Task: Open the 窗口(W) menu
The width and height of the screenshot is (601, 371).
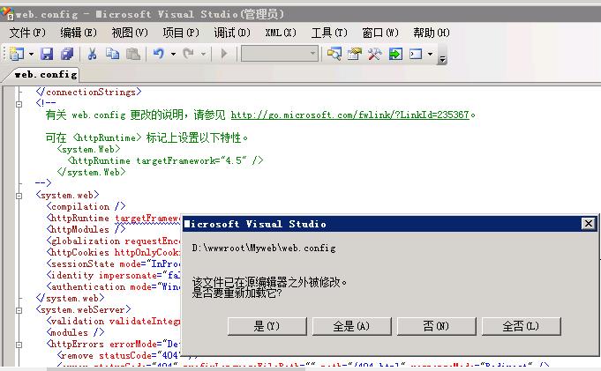Action: 380,33
